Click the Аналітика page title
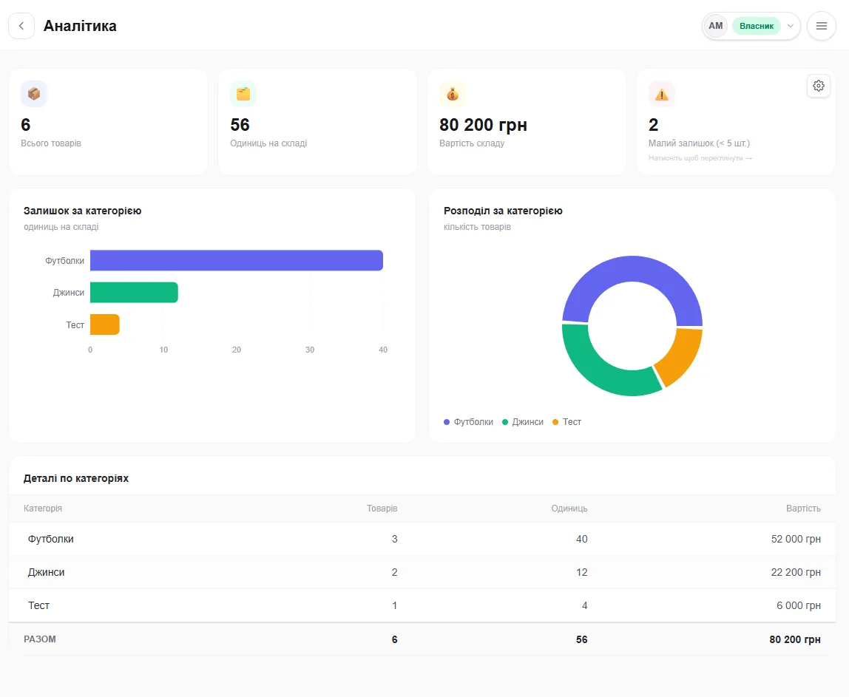Screen dimensions: 849x697 [x=80, y=26]
